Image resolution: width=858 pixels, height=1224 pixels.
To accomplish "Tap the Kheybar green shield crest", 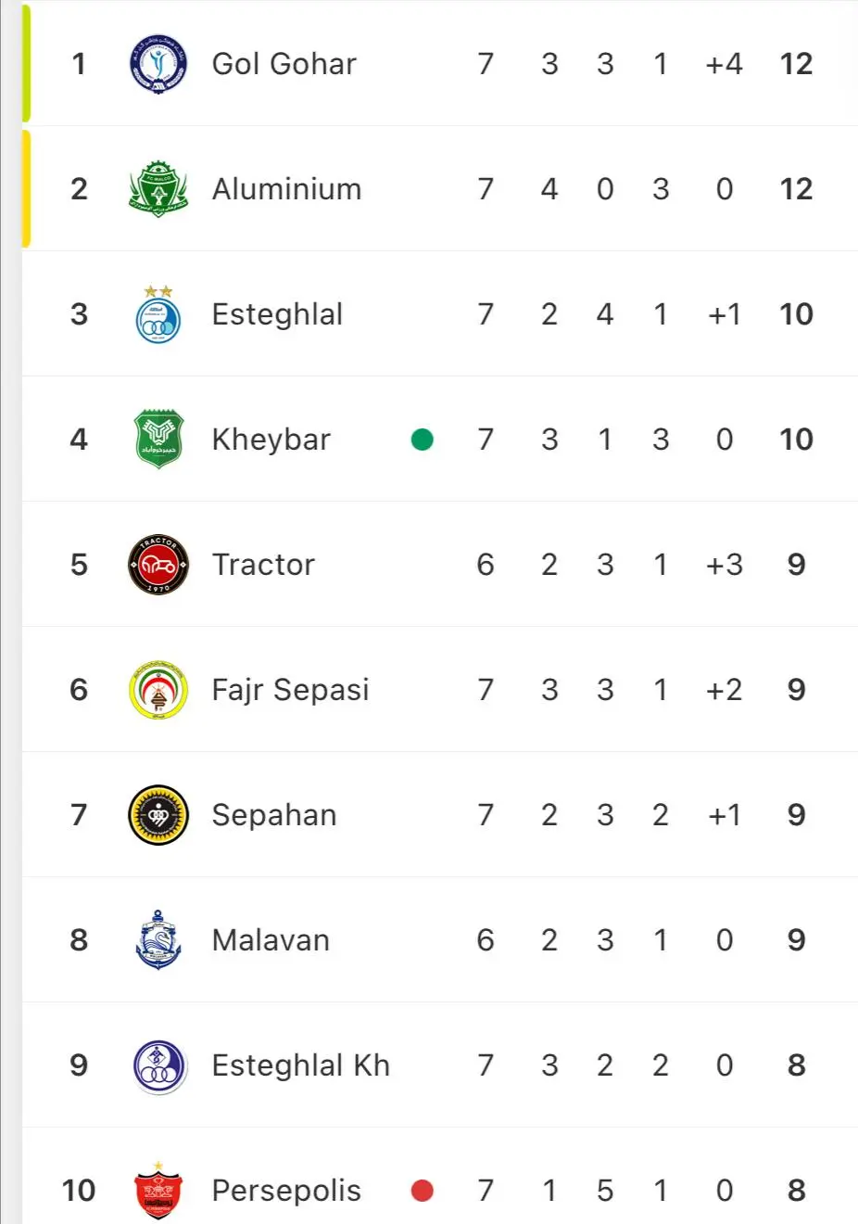I will tap(158, 439).
